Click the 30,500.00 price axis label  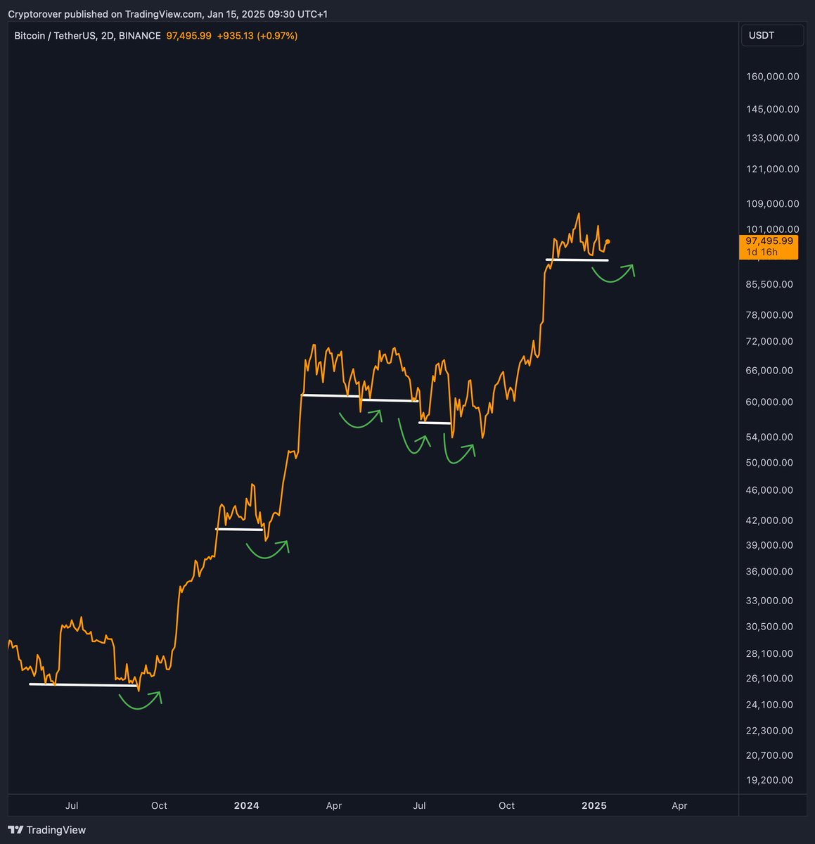coord(769,627)
